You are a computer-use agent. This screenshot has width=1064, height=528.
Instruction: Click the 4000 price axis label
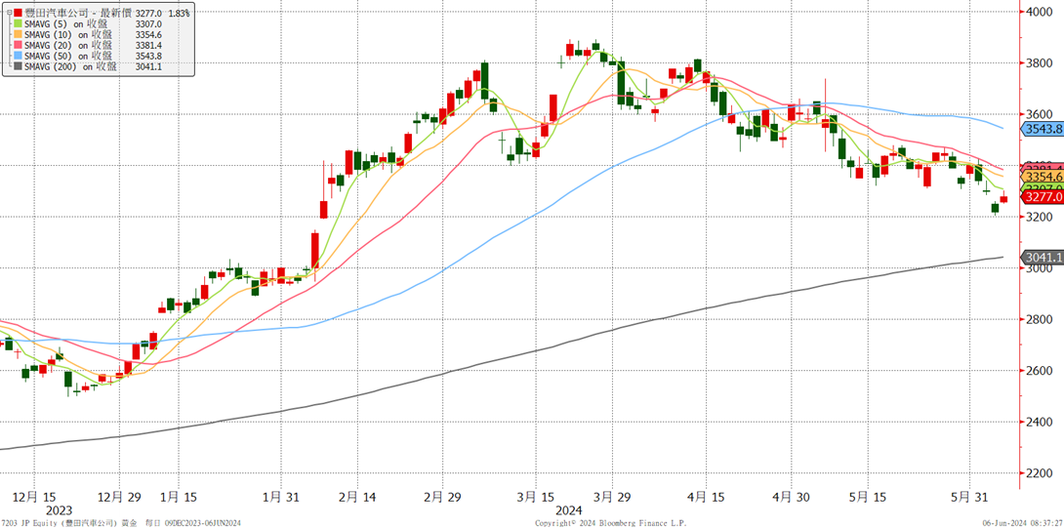point(1039,12)
